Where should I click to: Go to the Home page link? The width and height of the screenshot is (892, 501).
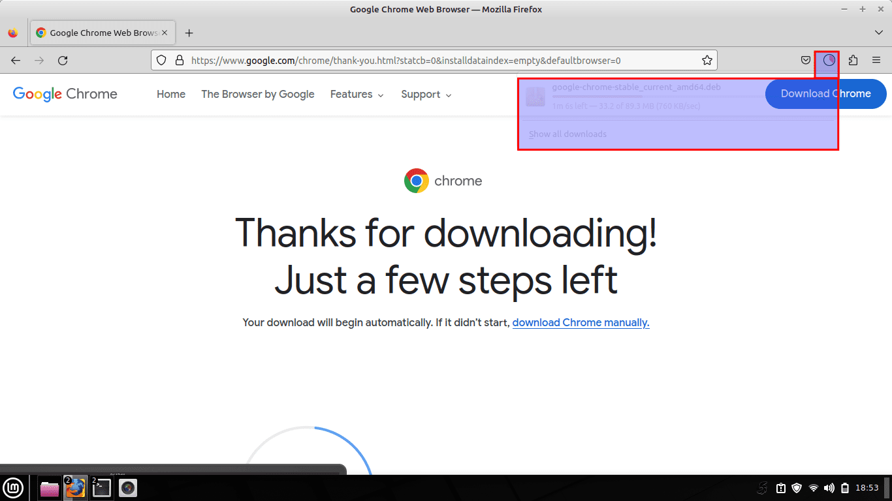(171, 95)
